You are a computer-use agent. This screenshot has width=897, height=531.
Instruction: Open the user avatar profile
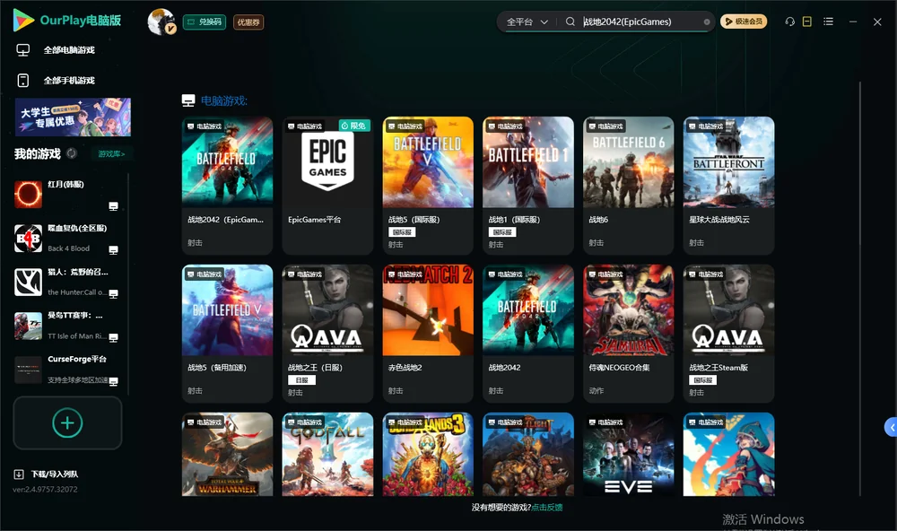point(161,22)
